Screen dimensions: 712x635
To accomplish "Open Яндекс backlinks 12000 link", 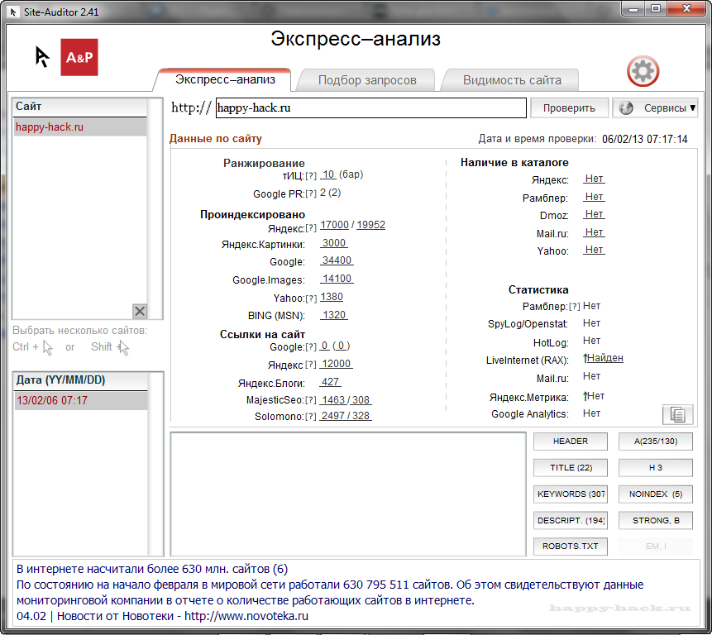I will click(336, 364).
